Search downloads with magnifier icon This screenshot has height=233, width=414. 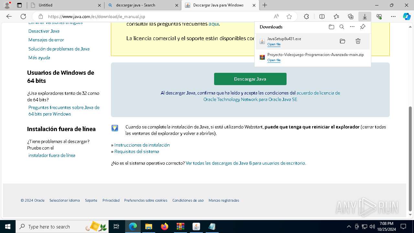[342, 27]
